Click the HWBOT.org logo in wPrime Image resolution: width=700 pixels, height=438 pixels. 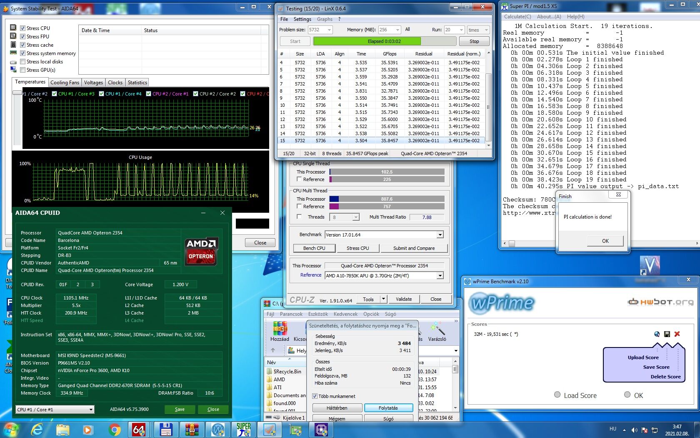(660, 302)
